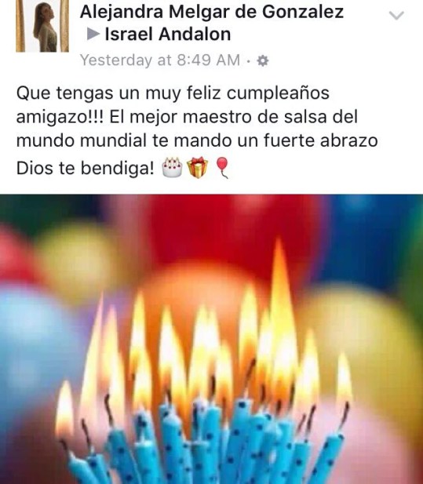Open Alejandra Melgar de Gonzalez's profile

[x=212, y=12]
